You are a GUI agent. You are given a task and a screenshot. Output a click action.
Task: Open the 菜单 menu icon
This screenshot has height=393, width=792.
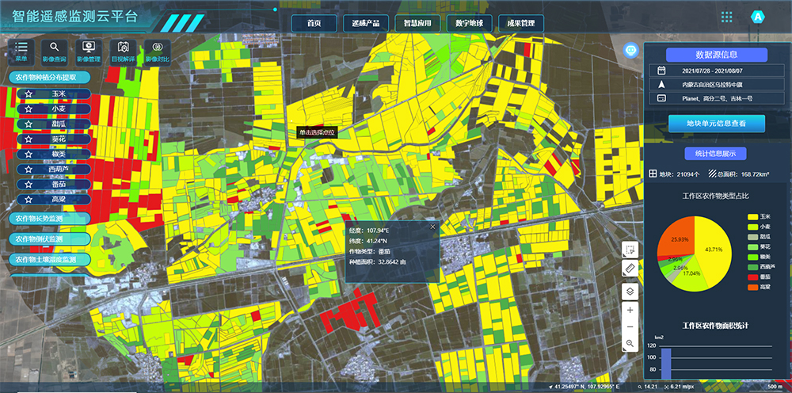(x=21, y=49)
